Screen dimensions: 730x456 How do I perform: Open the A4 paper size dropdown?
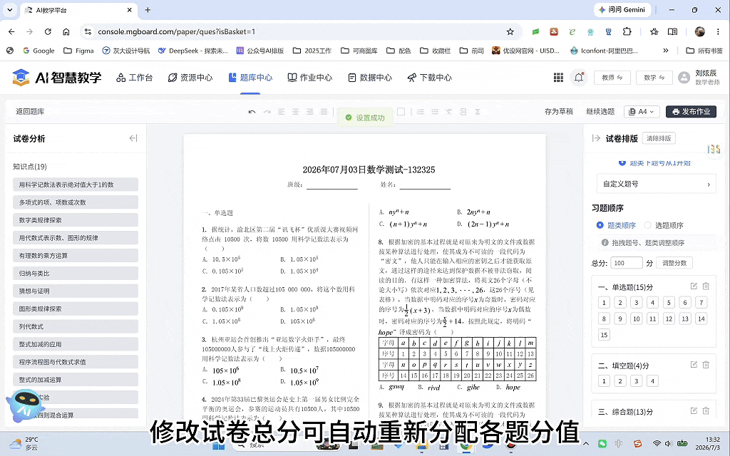(642, 112)
